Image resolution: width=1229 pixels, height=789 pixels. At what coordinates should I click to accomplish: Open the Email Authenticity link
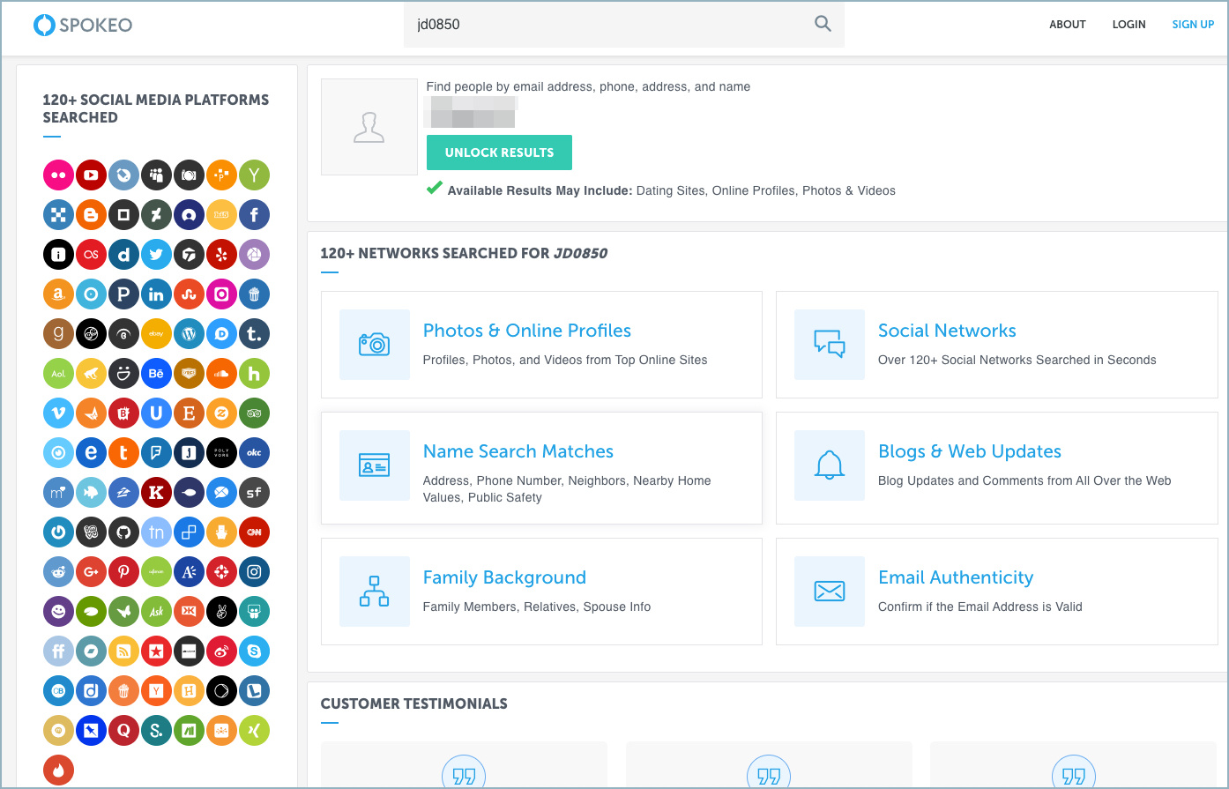(x=956, y=577)
